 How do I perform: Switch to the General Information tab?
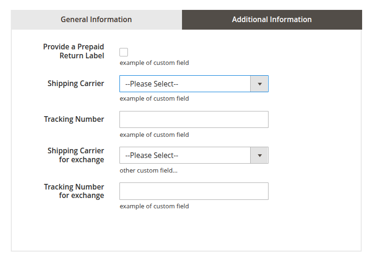click(96, 20)
